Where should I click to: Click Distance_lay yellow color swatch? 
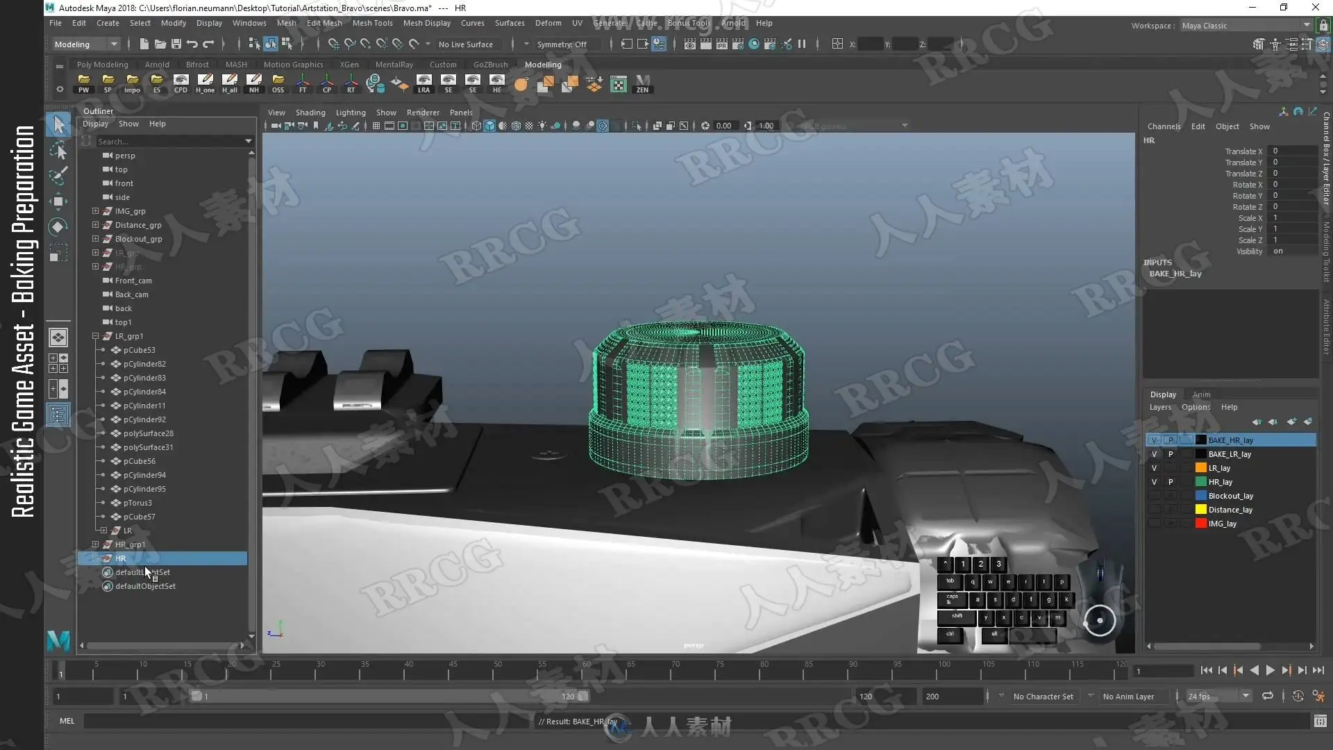(x=1200, y=510)
